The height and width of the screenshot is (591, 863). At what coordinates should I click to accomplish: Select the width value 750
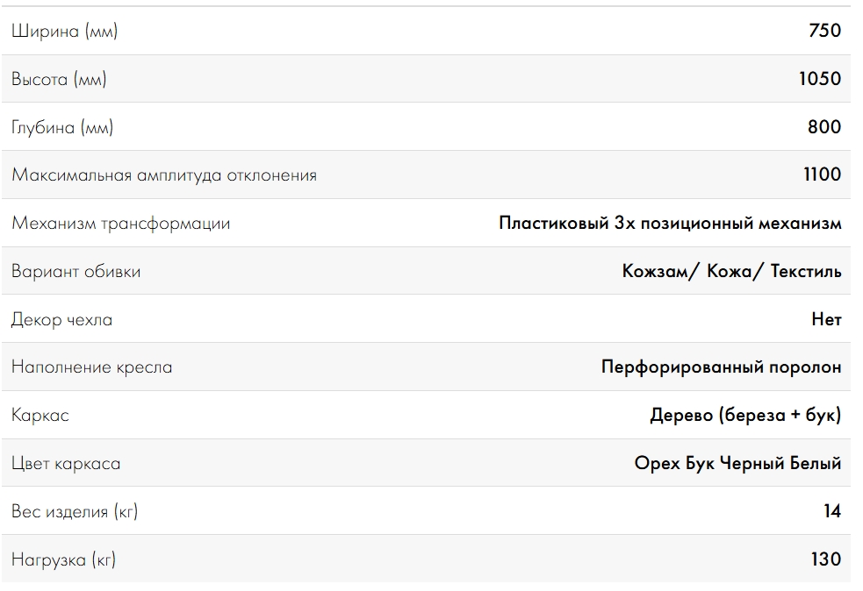click(824, 30)
